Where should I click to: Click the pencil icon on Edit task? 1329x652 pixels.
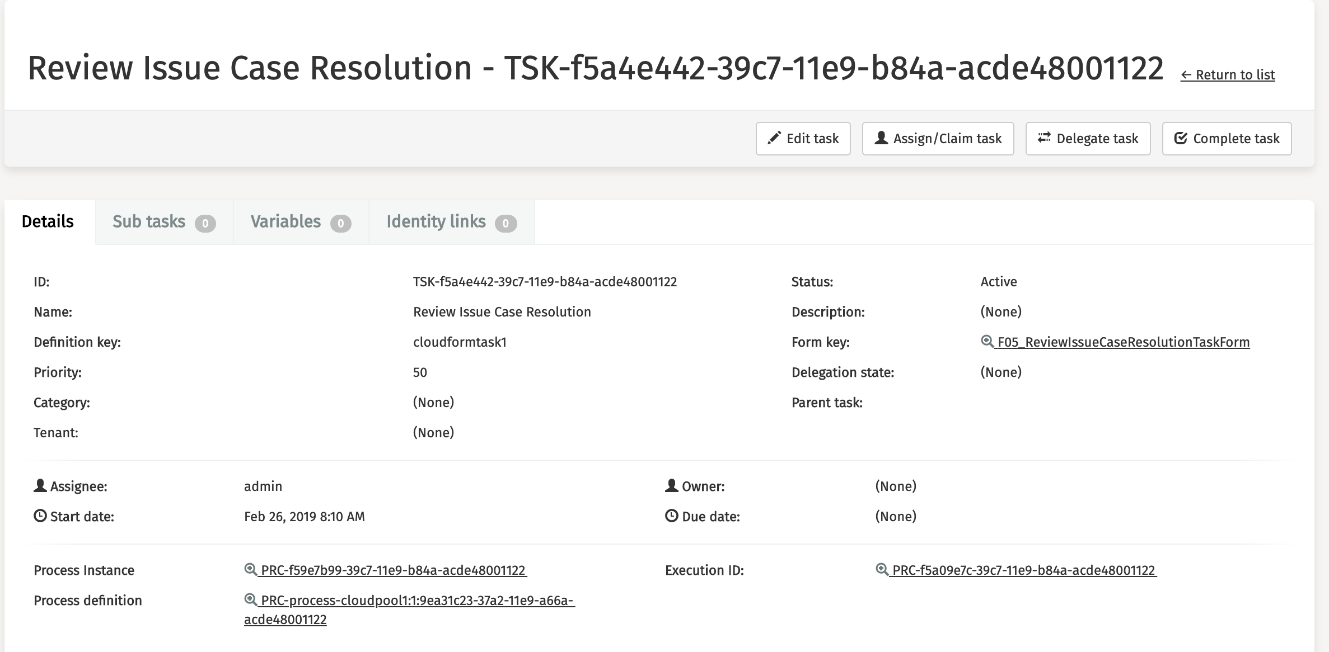[x=774, y=138]
